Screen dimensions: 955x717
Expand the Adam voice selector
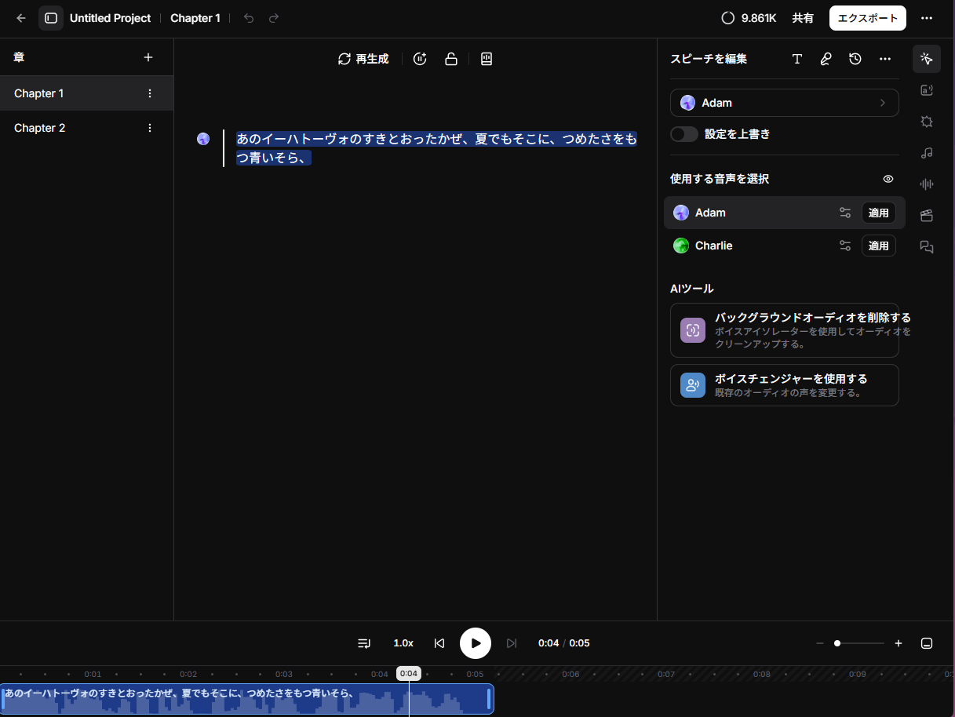click(x=784, y=103)
